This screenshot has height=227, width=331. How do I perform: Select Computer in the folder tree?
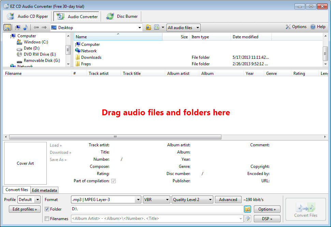27,36
